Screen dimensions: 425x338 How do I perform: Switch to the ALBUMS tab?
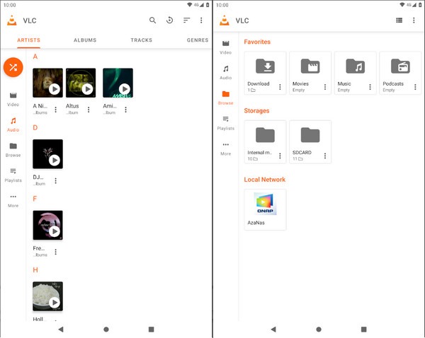pos(85,40)
